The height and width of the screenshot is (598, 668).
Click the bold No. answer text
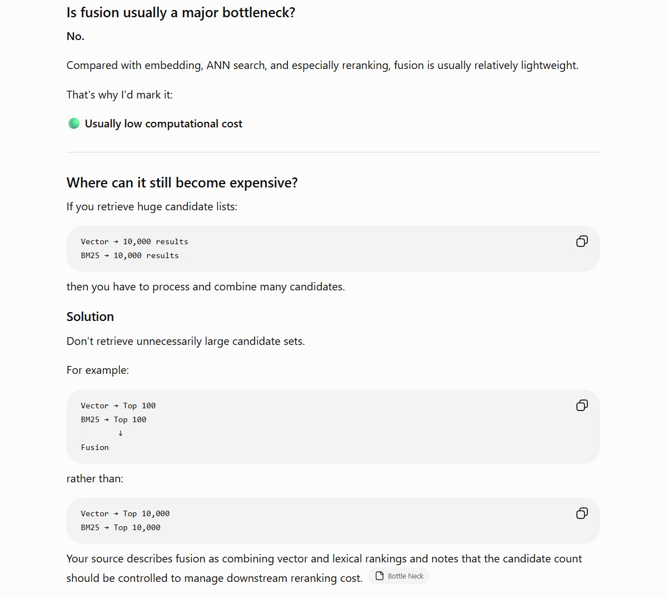[x=76, y=36]
